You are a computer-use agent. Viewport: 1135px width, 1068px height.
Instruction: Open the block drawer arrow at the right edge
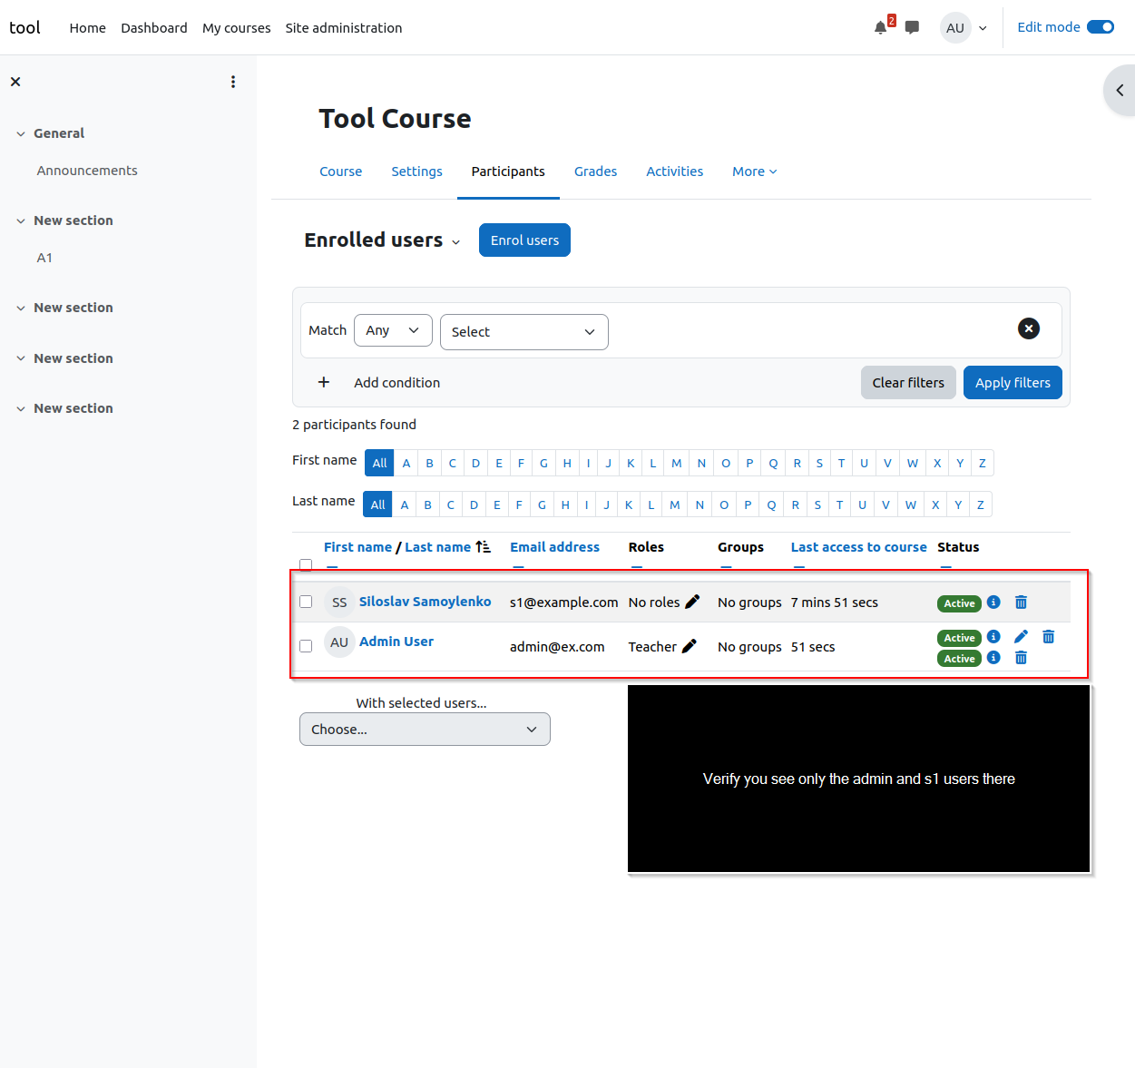click(1120, 90)
